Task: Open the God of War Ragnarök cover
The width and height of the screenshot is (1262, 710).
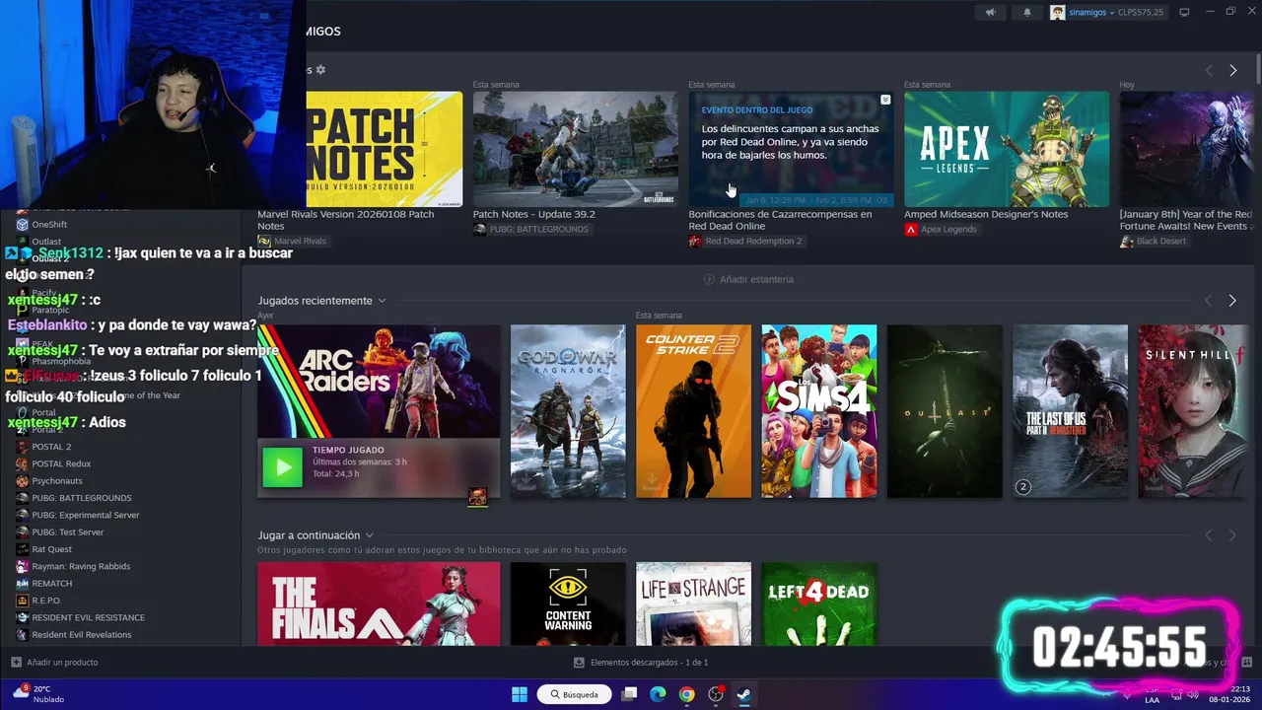Action: [568, 411]
